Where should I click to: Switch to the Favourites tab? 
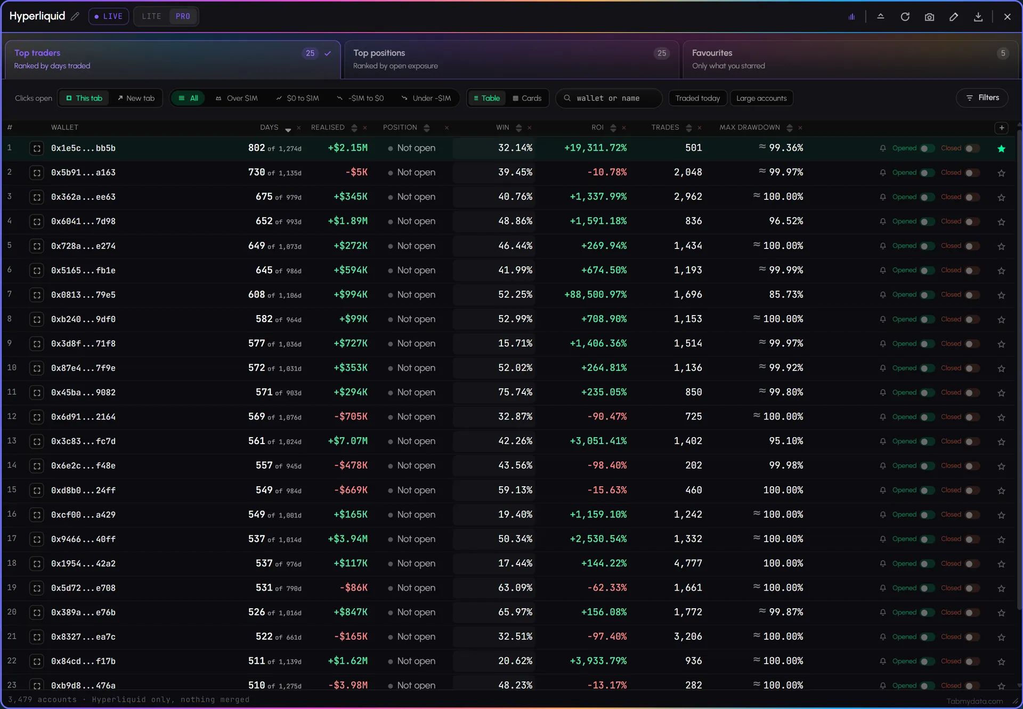point(850,59)
